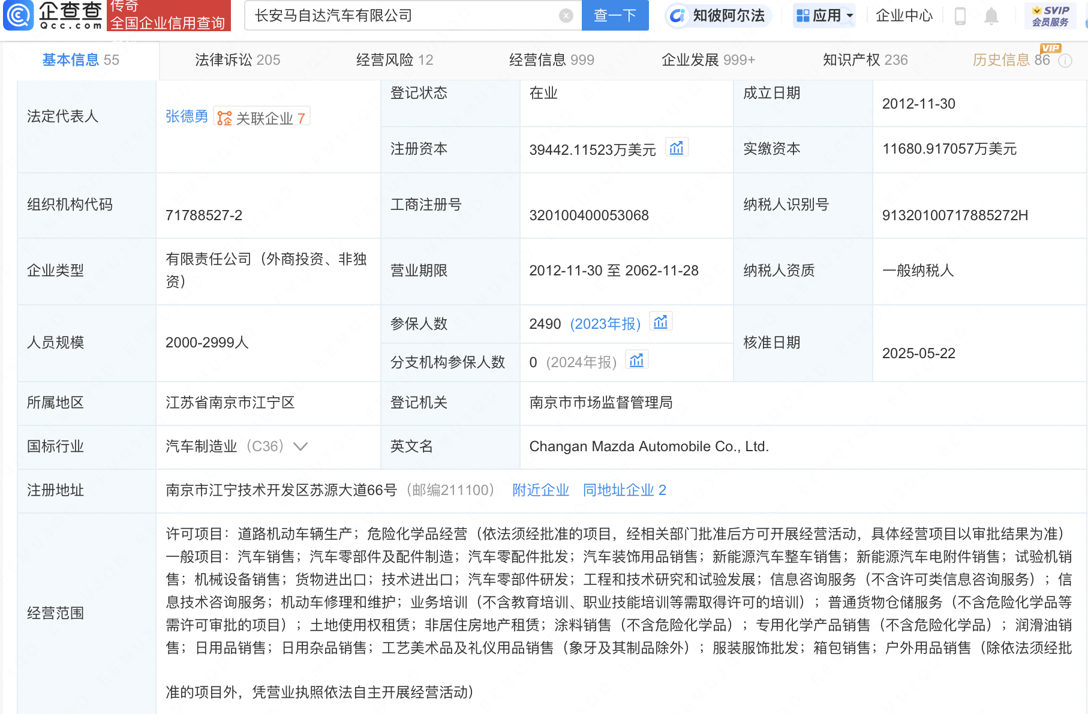Expand the 应用 dropdown menu

[824, 16]
